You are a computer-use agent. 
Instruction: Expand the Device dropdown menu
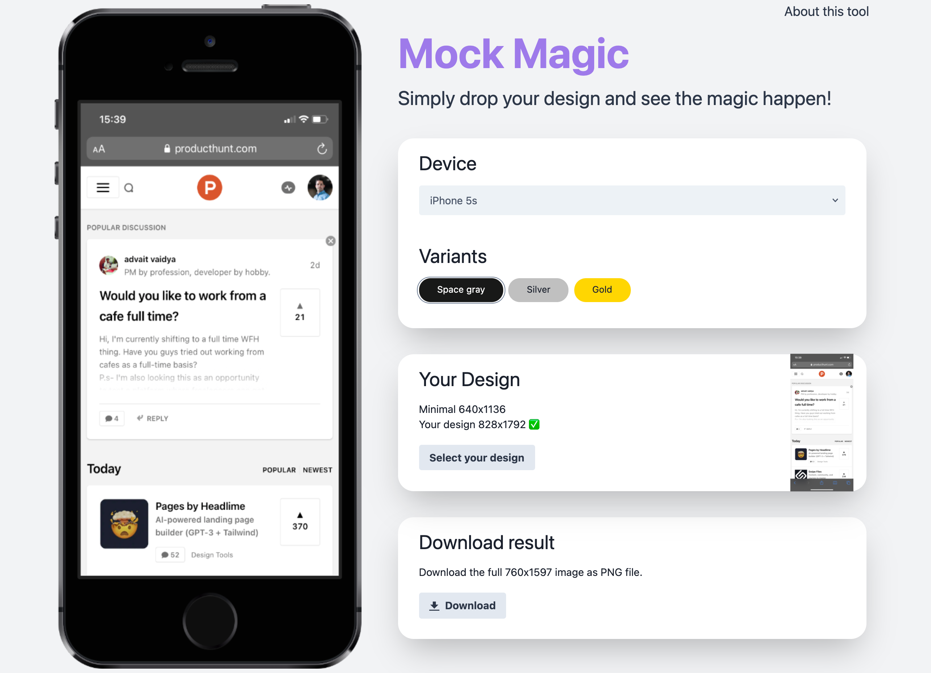(631, 201)
